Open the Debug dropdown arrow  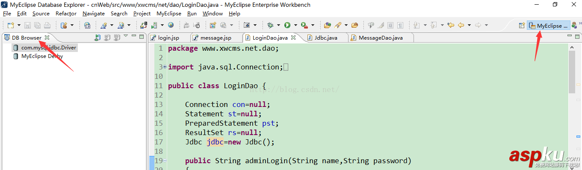(x=278, y=25)
